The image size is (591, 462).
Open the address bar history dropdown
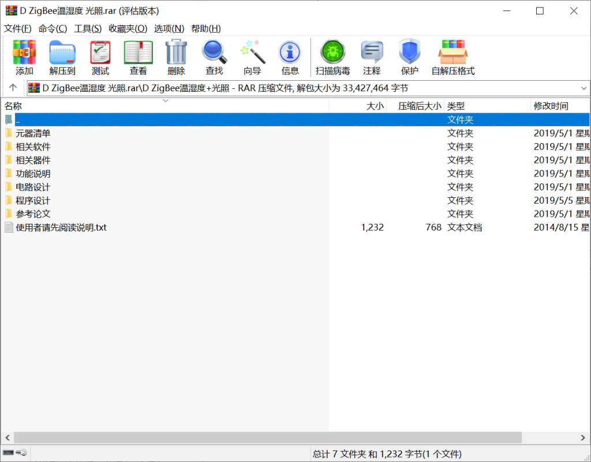[x=584, y=88]
